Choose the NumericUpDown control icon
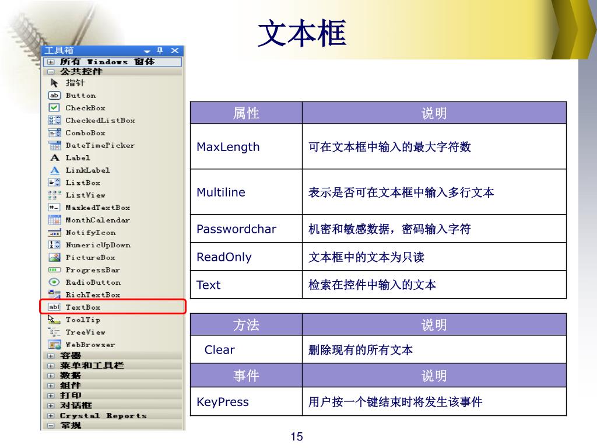 (54, 245)
